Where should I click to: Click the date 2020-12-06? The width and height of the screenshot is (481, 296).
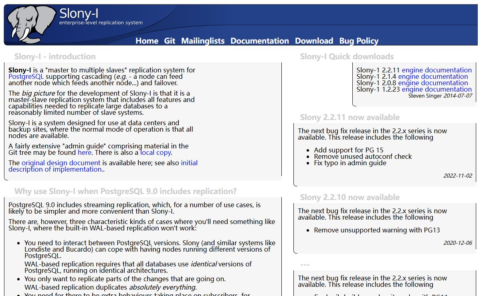pyautogui.click(x=458, y=243)
